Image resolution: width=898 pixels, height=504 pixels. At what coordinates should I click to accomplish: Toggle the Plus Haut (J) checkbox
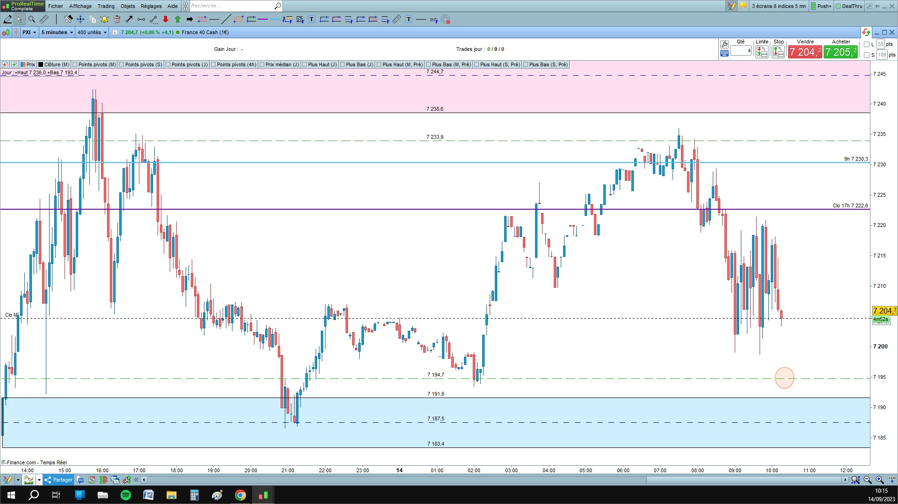click(x=304, y=64)
